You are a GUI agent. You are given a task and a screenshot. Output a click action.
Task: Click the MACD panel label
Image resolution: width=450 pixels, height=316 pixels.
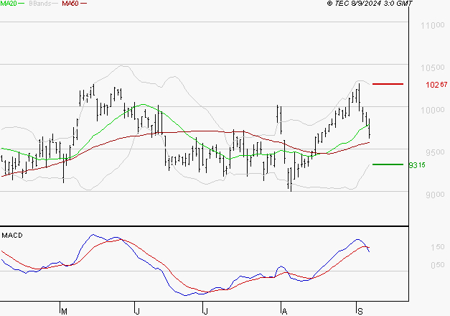[12, 236]
